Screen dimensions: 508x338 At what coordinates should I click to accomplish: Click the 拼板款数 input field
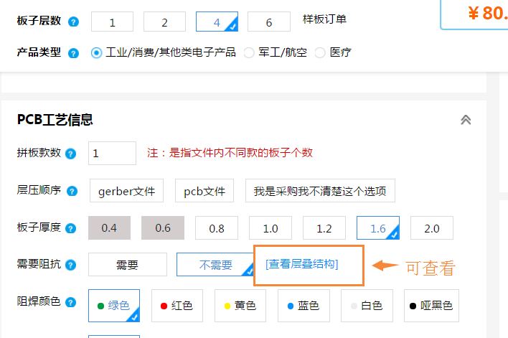click(x=112, y=154)
